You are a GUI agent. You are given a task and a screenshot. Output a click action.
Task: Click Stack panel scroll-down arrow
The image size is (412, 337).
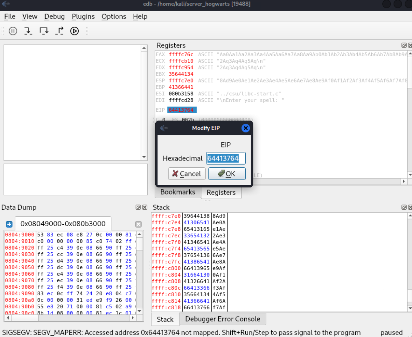410,308
